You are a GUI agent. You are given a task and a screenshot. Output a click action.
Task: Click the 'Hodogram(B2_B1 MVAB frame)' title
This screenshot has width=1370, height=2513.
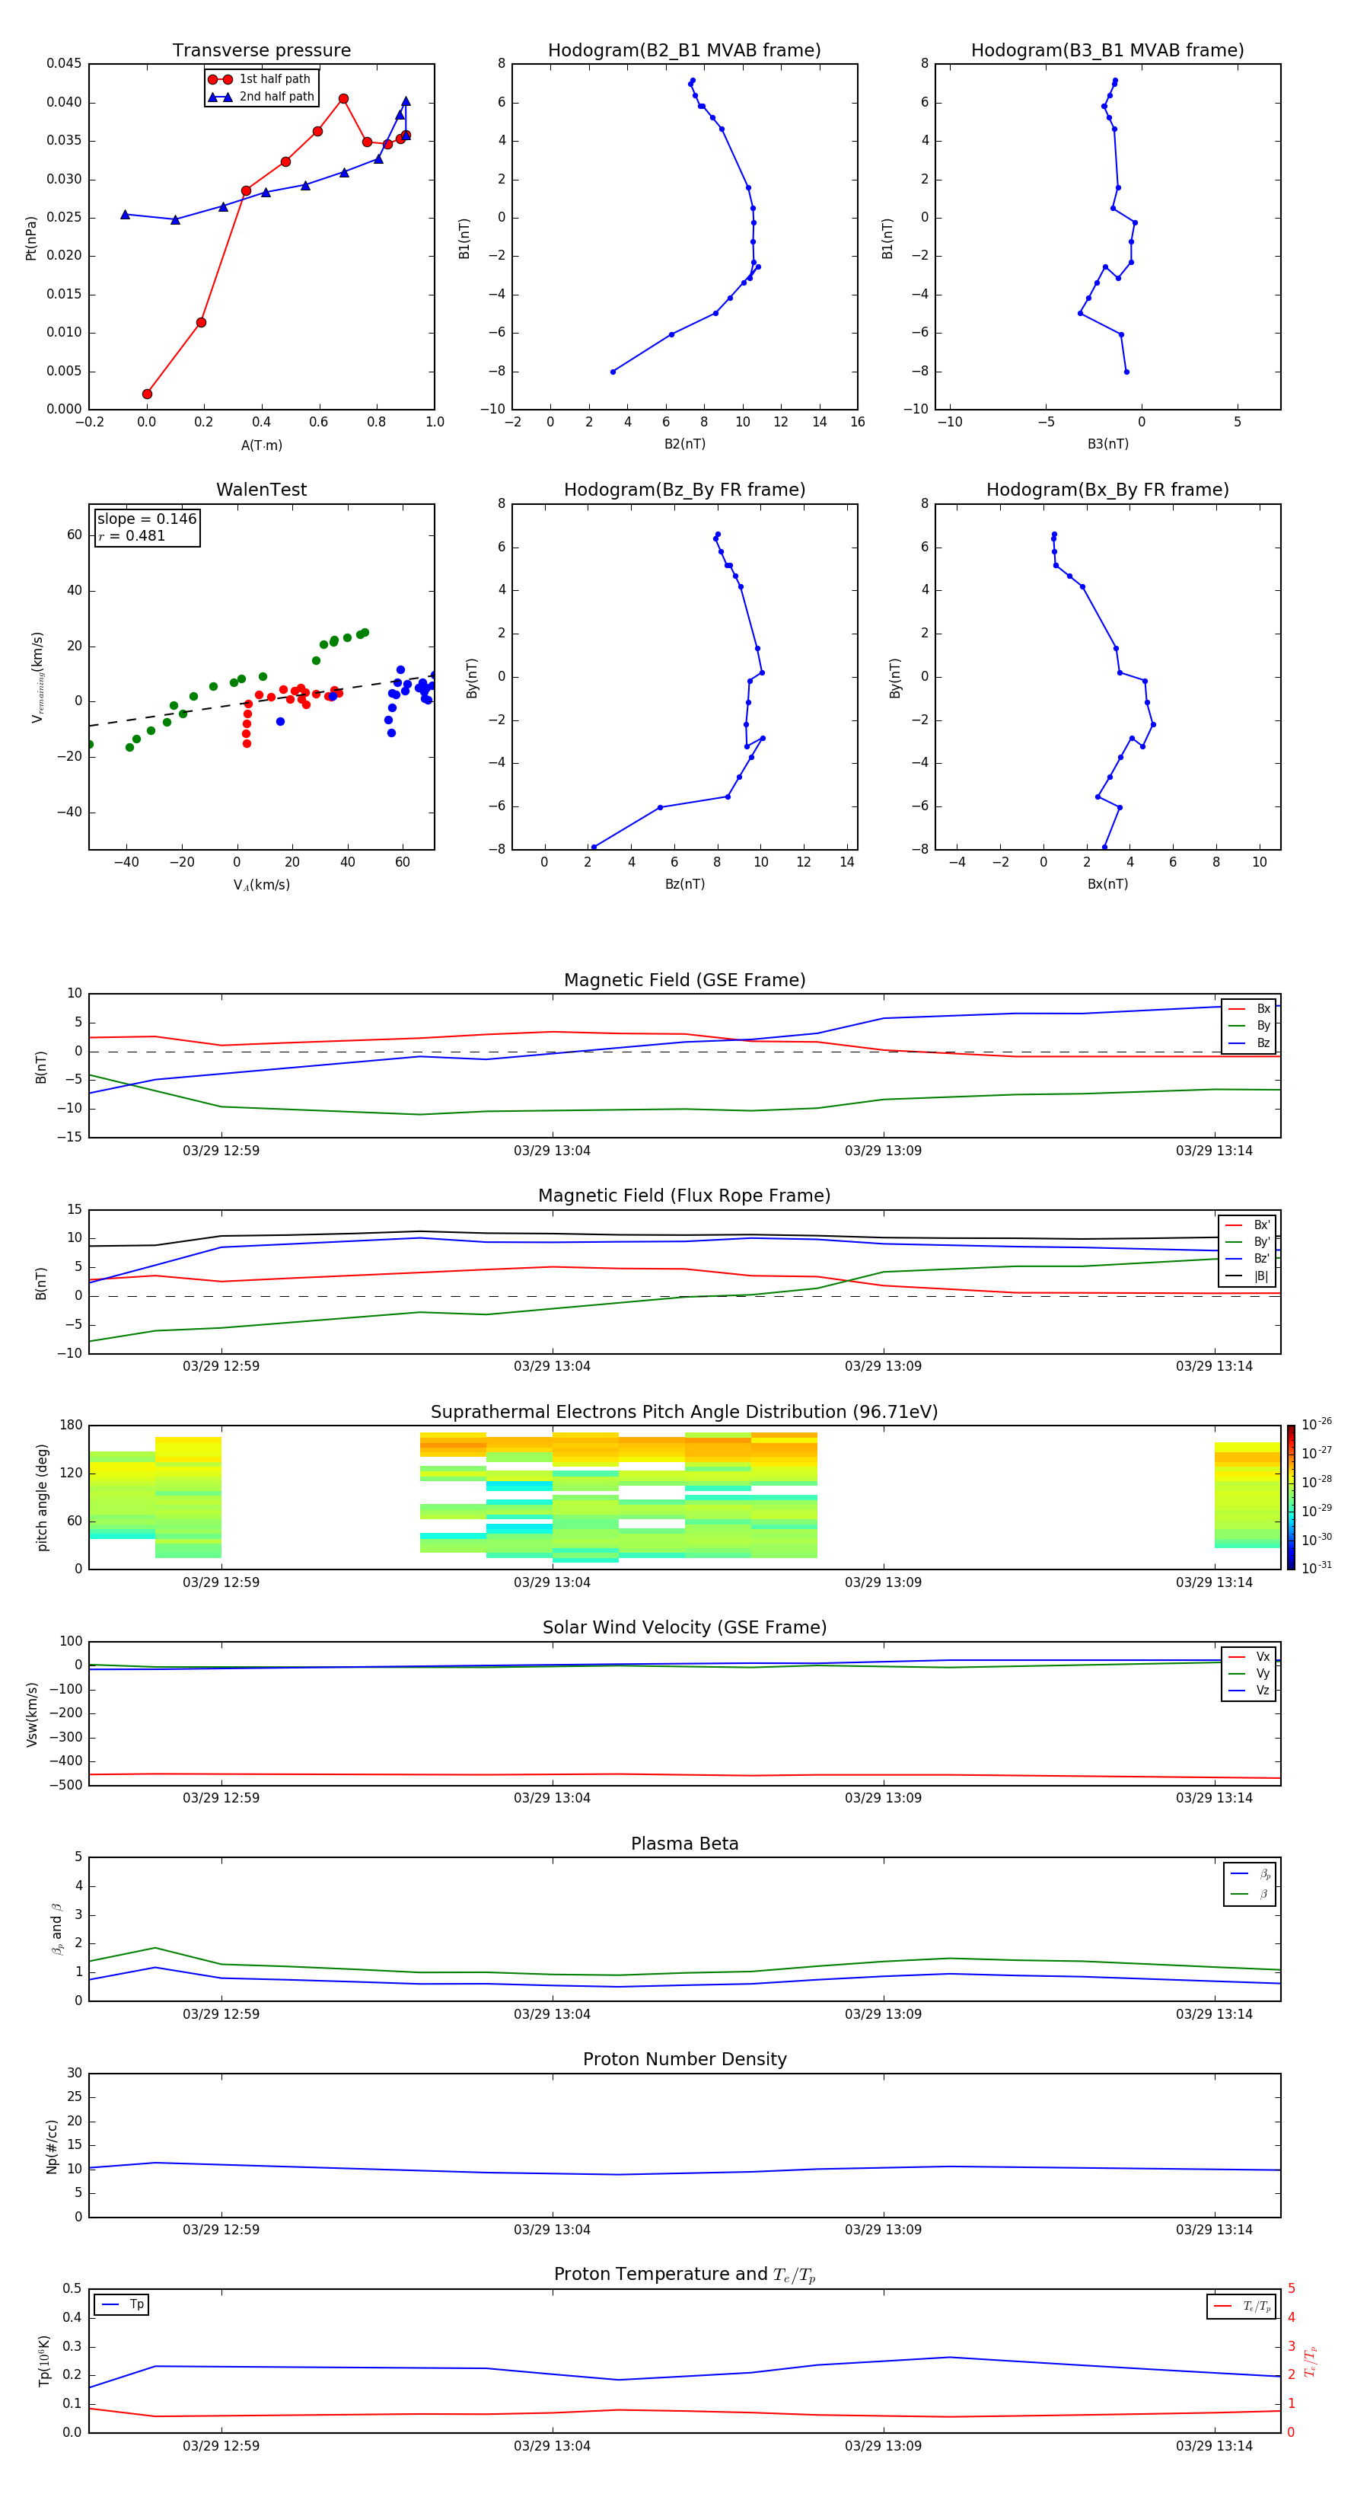point(684,51)
